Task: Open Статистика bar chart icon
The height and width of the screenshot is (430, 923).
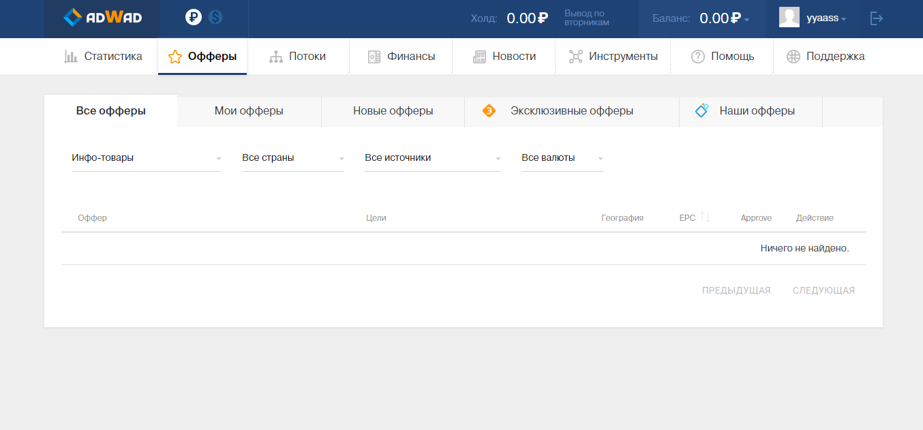Action: click(71, 57)
